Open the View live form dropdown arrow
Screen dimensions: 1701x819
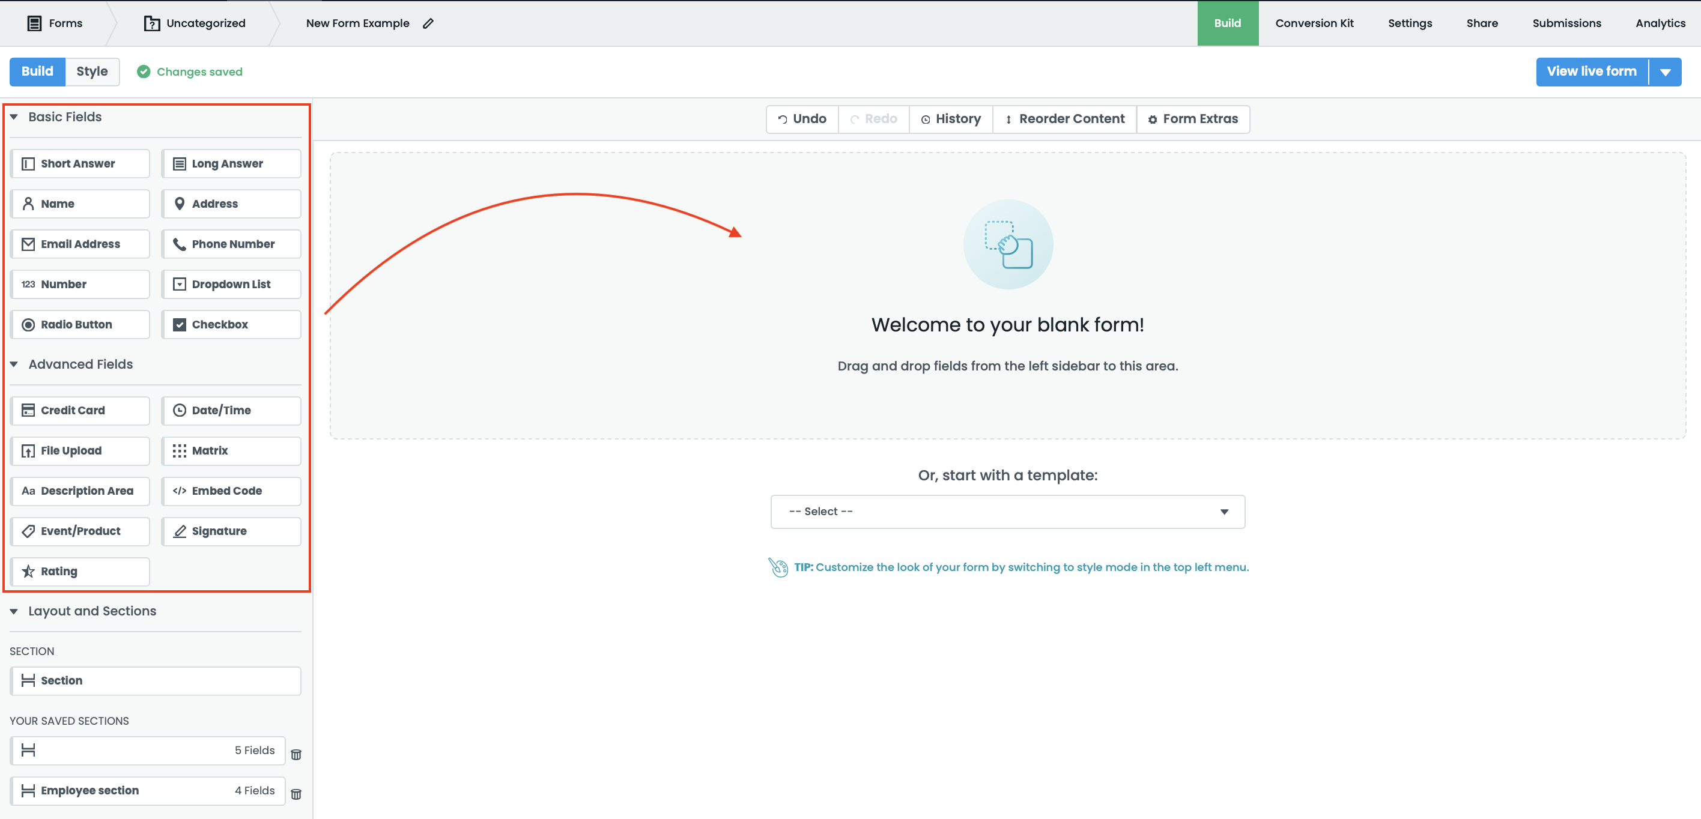1665,72
